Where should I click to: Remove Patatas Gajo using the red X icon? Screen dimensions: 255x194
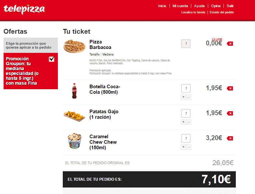click(230, 114)
